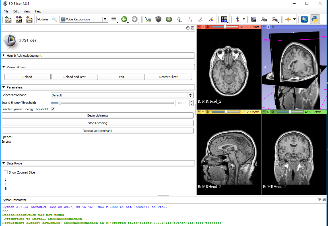Go forward to next module arrow

tap(135, 19)
